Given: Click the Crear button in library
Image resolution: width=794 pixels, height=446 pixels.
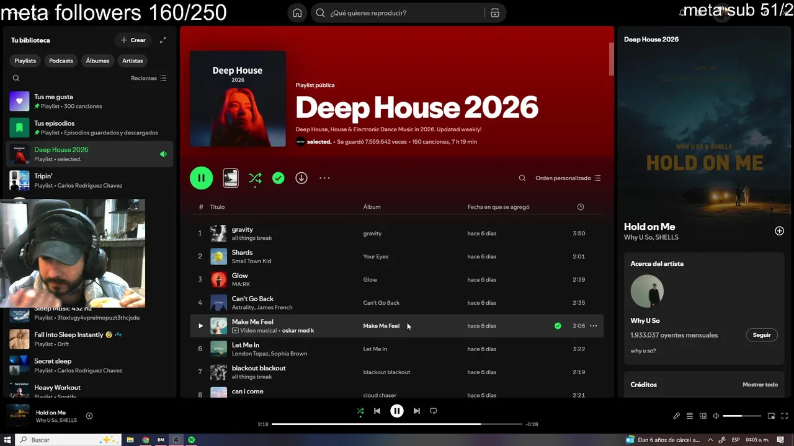Looking at the screenshot, I should (133, 40).
